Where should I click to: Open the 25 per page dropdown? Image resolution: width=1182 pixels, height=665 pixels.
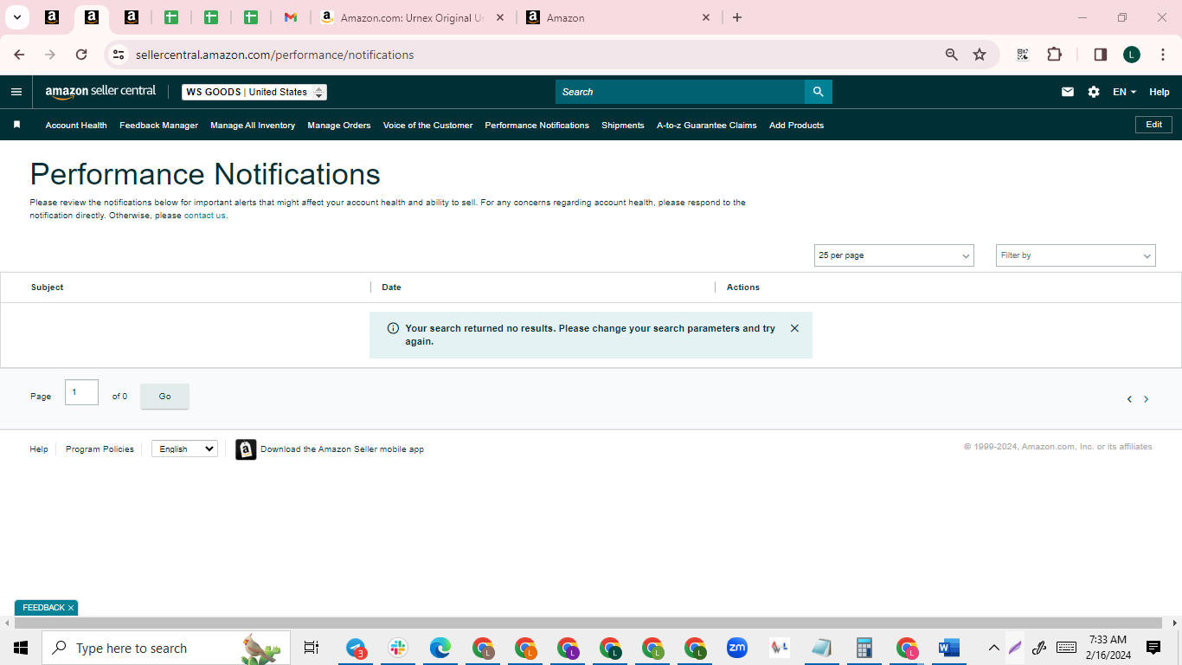pos(894,255)
